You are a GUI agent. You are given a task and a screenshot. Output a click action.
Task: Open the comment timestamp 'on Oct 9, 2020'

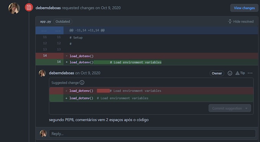[x=88, y=73]
